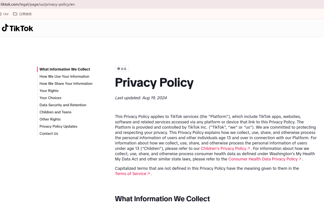324x217 pixels.
Task: Click the TikTok logo
Action: 18,28
